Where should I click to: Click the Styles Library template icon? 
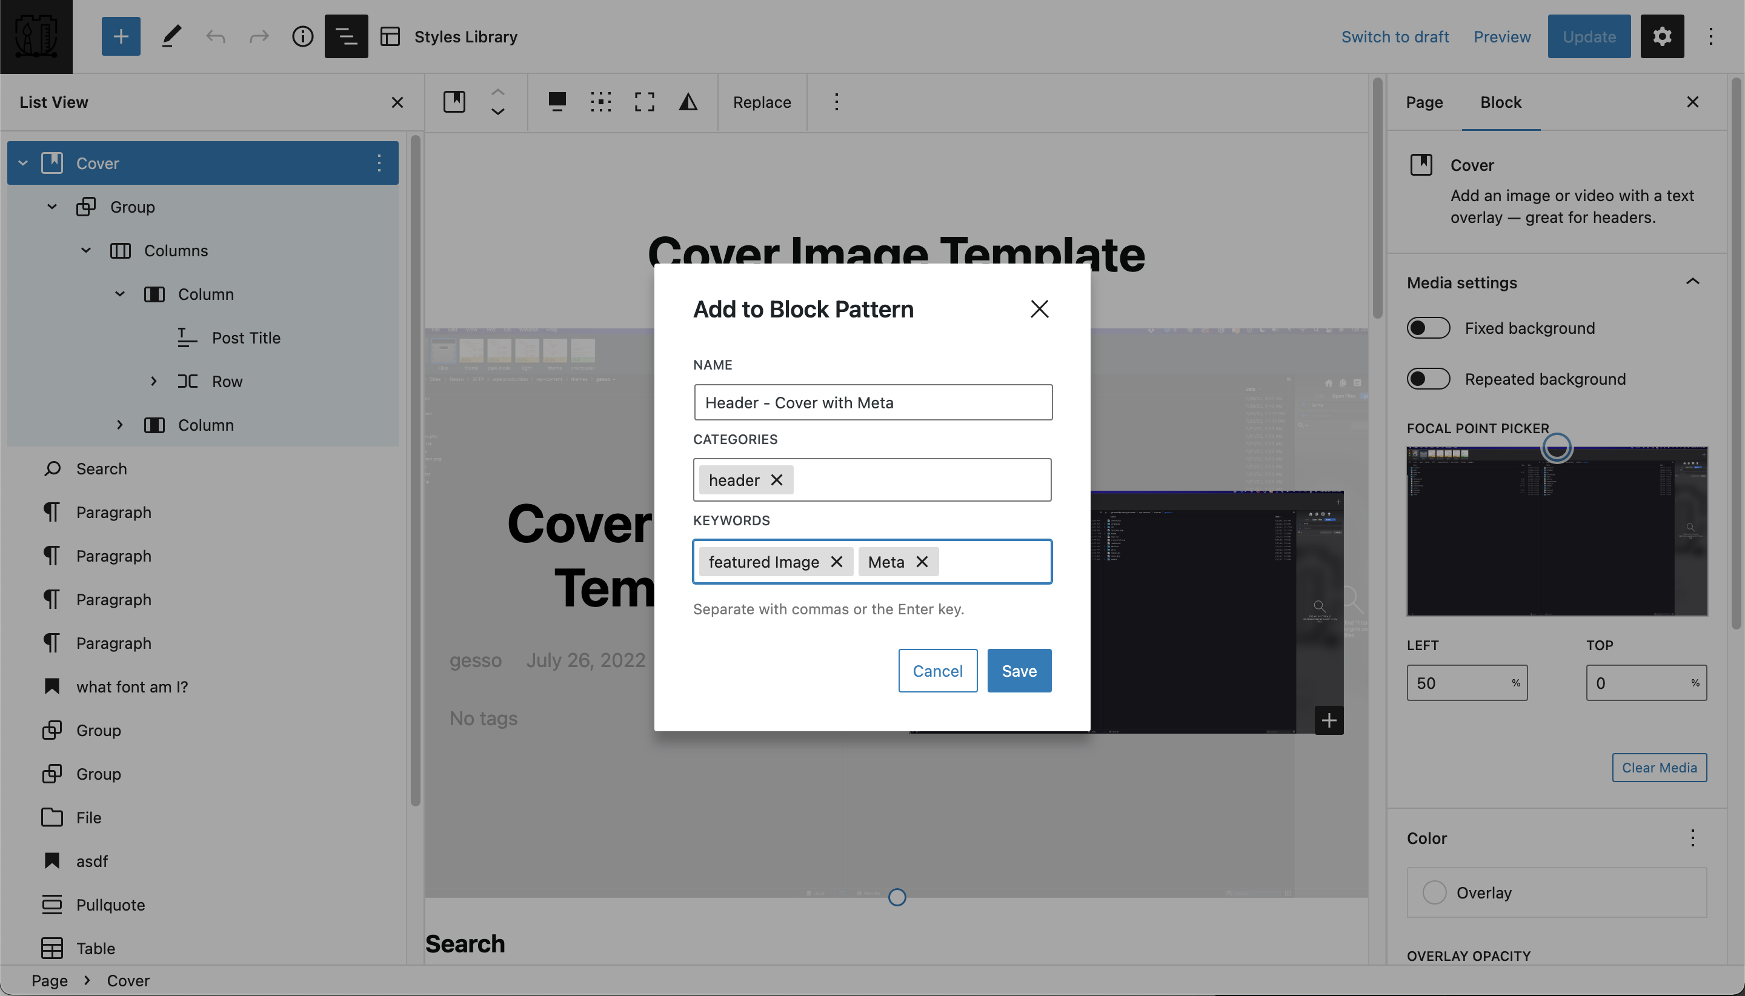click(x=390, y=36)
